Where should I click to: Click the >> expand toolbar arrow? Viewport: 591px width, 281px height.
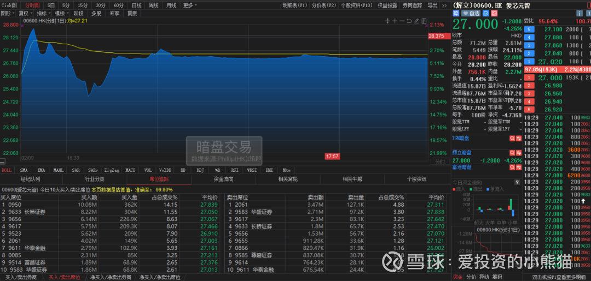444,5
